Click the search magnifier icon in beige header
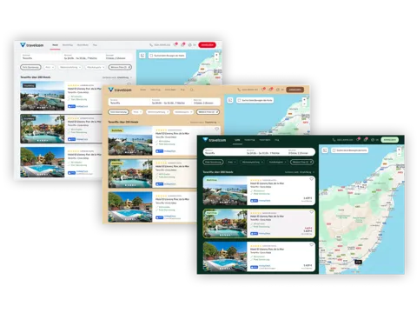Image resolution: width=417 pixels, height=313 pixels. [x=192, y=90]
